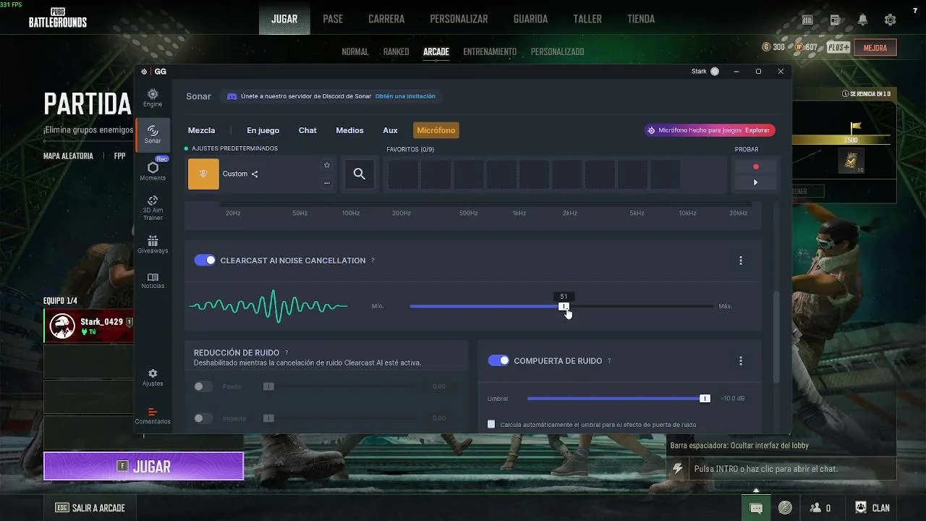Click the Stark profile avatar in GG

(x=715, y=72)
